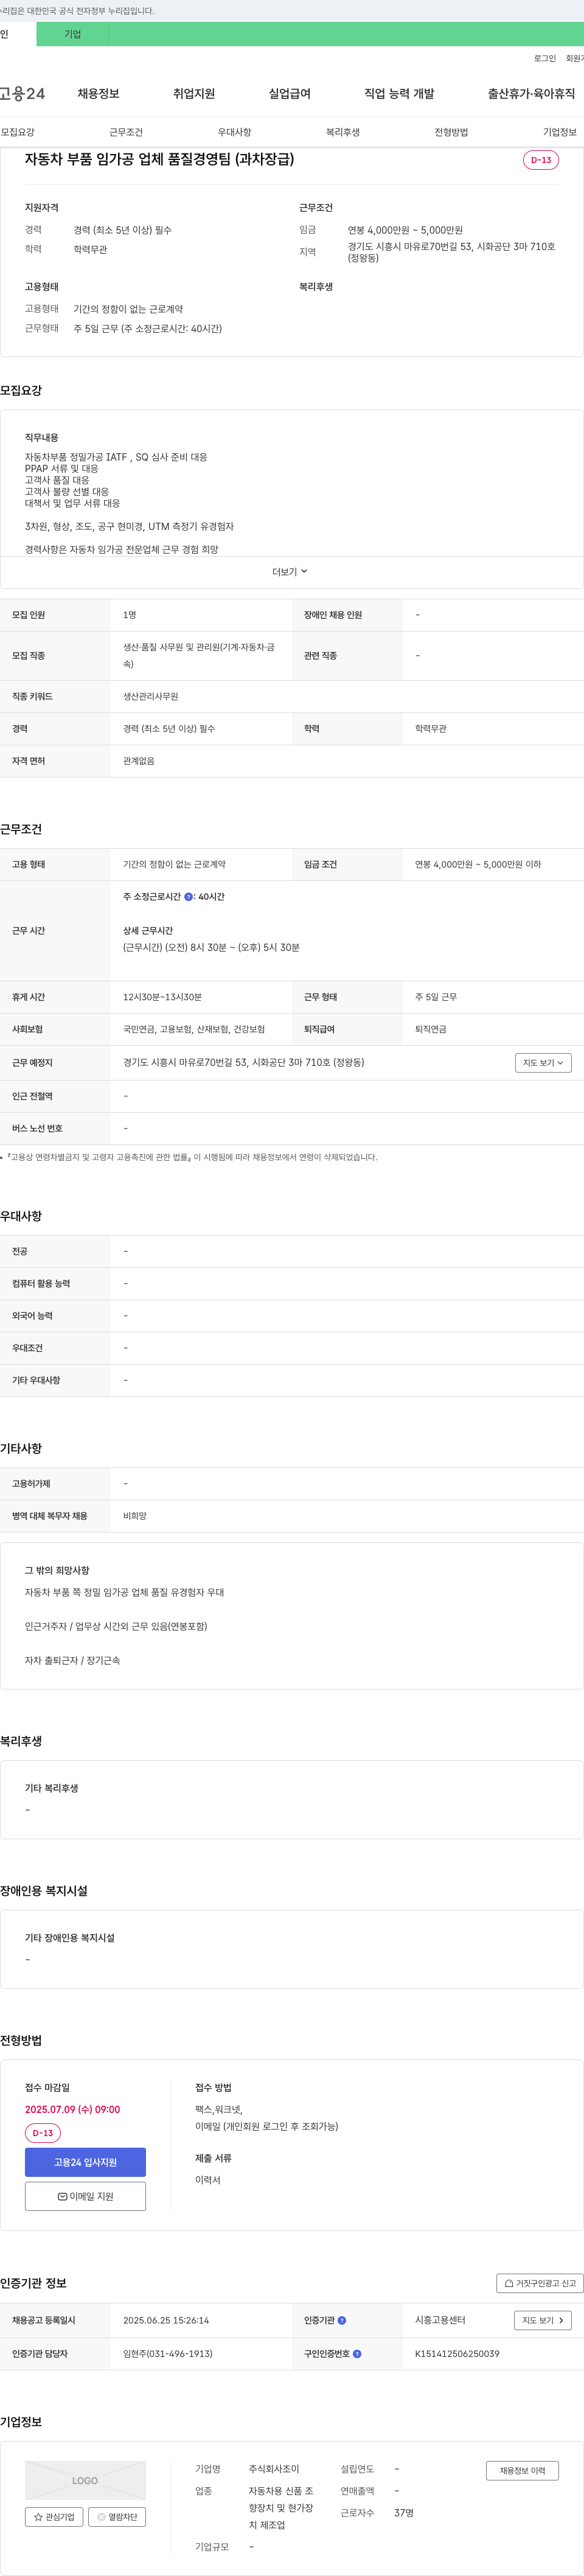Open the 직업 능력 개발 menu
Image resolution: width=584 pixels, height=2576 pixels.
point(399,93)
